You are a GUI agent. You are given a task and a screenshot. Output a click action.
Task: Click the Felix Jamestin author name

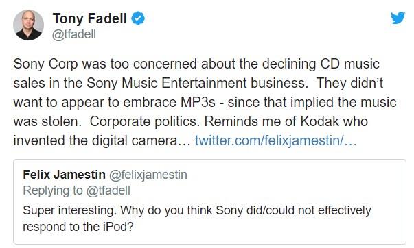tap(64, 175)
